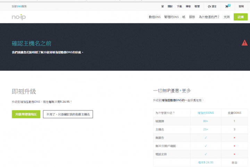
Task: Click the 每年$ 24.95 price text
Action: click(x=206, y=162)
